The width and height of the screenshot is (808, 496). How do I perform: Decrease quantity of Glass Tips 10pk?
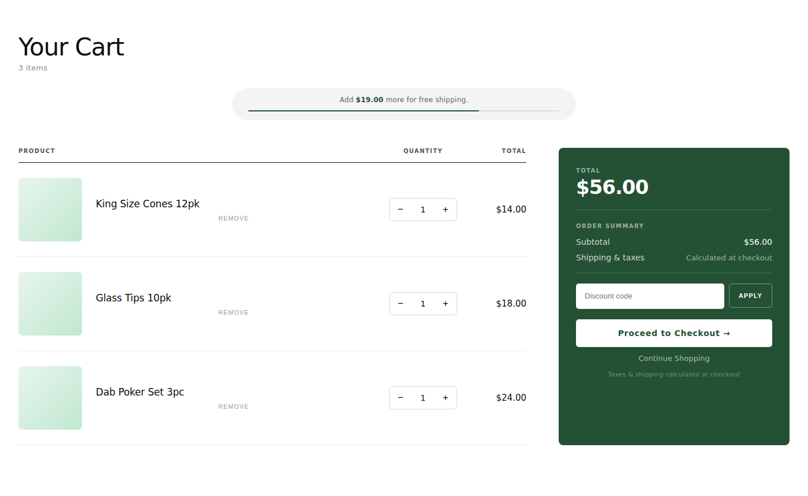pos(401,304)
